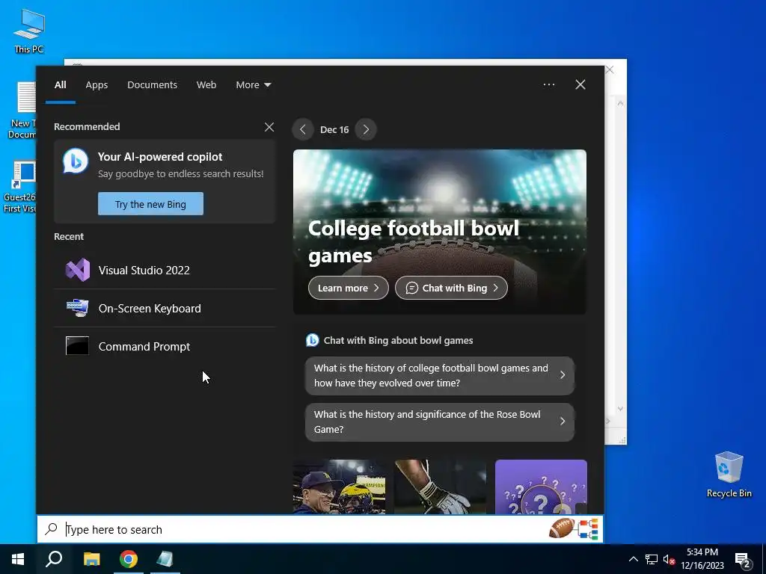Open Google Chrome from the taskbar
Image resolution: width=766 pixels, height=574 pixels.
point(129,559)
